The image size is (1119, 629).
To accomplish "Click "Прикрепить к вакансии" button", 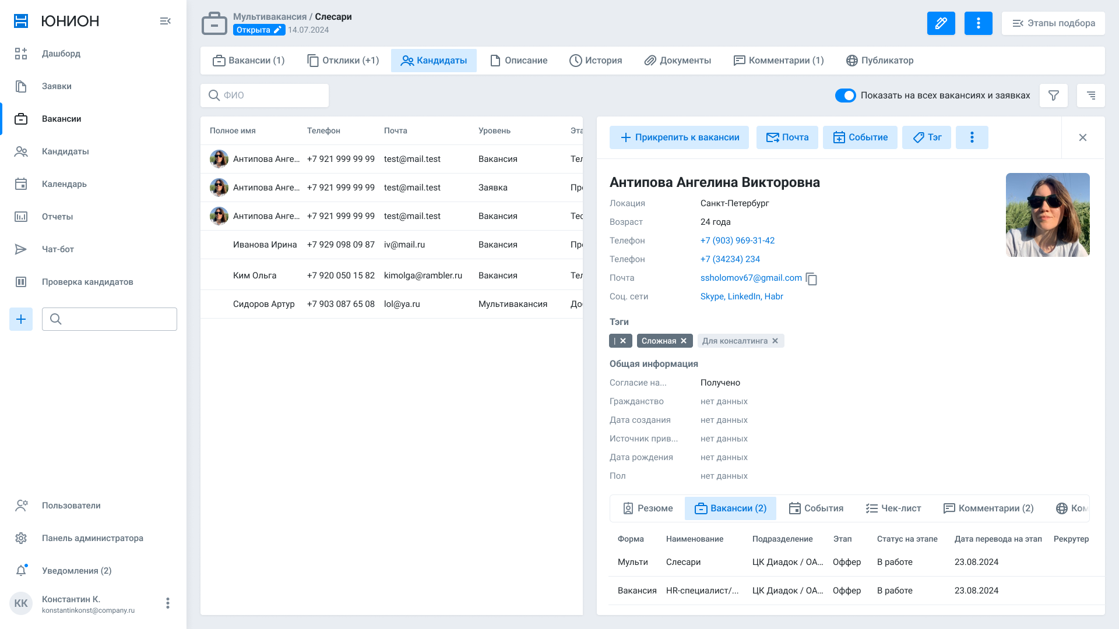I will tap(679, 137).
